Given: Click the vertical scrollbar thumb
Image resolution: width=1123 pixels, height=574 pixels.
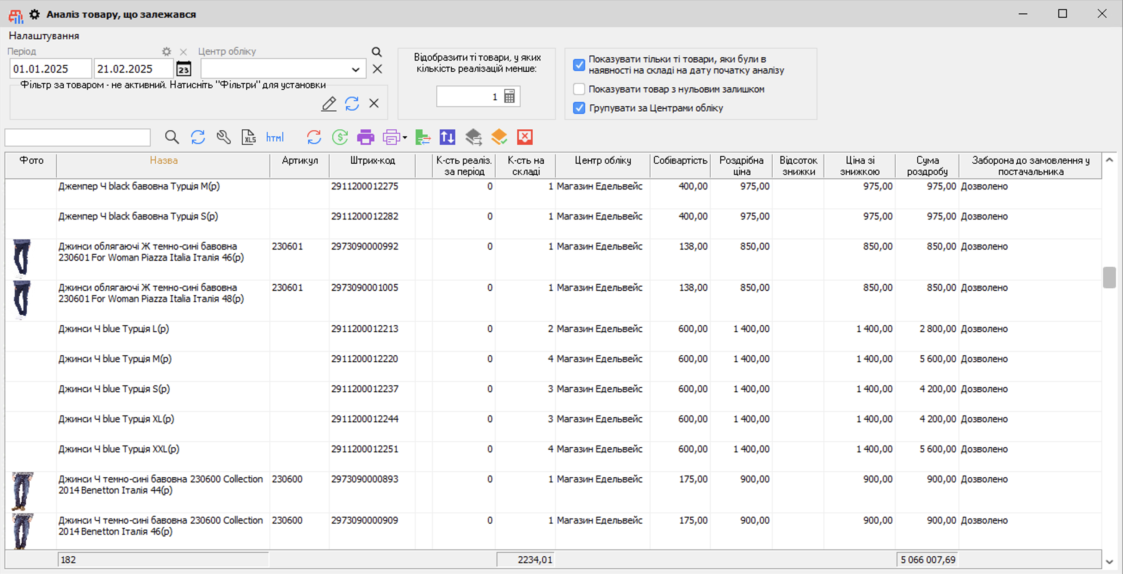Looking at the screenshot, I should coord(1109,277).
